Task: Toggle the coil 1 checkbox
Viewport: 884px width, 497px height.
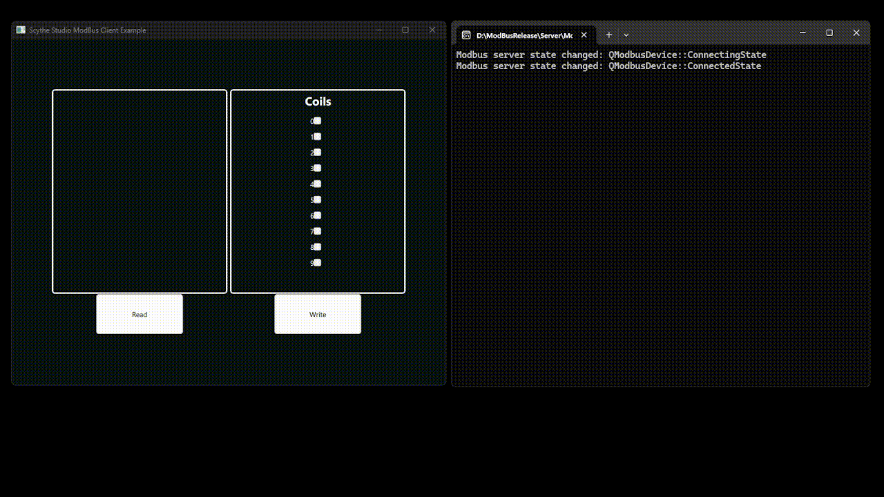Action: tap(317, 136)
